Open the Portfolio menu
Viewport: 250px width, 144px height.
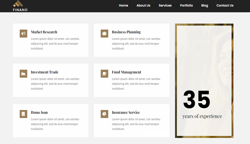click(186, 6)
